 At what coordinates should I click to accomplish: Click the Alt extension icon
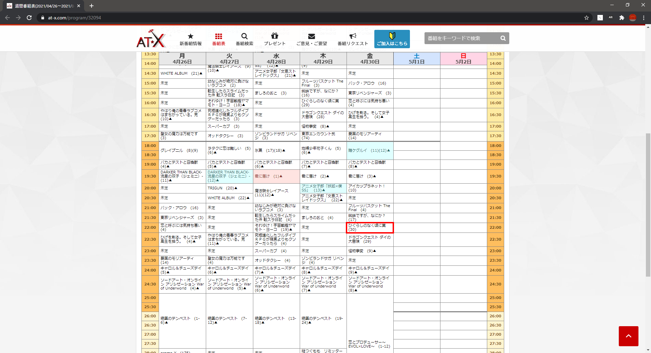[611, 18]
